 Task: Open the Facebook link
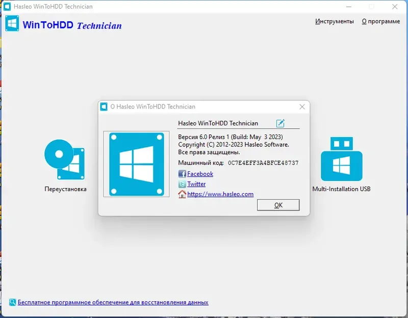click(199, 174)
